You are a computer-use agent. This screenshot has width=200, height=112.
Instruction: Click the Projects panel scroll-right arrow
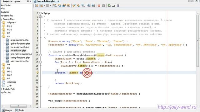tap(30, 106)
